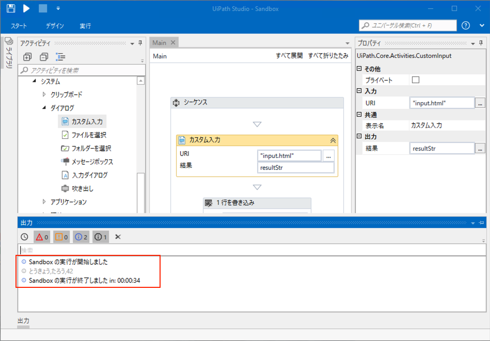Collapse the ダイアログ tree node
This screenshot has width=490, height=341.
[x=44, y=108]
